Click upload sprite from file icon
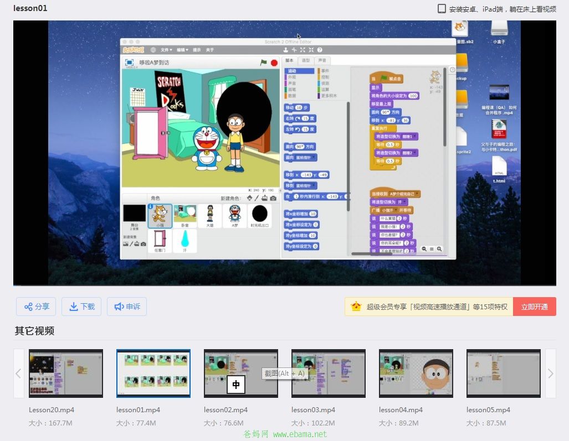Screen dimensions: 569x441 click(264, 198)
